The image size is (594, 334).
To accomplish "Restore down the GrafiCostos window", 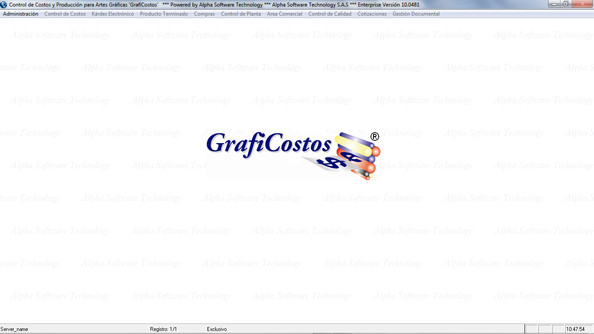I will point(565,4).
